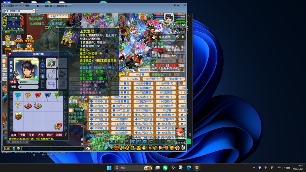Open the Task View button on the taskbar

click(x=157, y=168)
